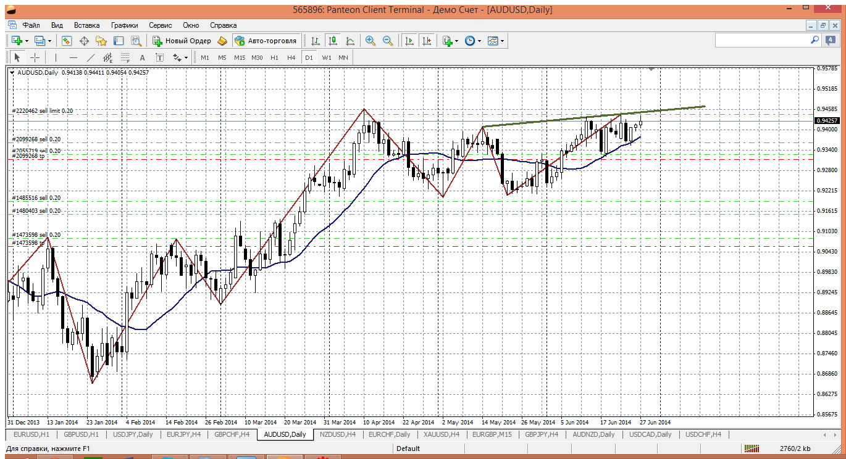Show the Data Window crosshair icon

point(84,41)
